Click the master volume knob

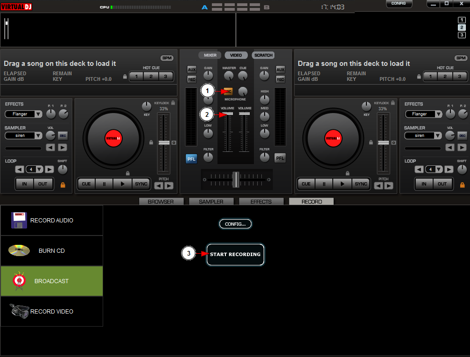(229, 76)
